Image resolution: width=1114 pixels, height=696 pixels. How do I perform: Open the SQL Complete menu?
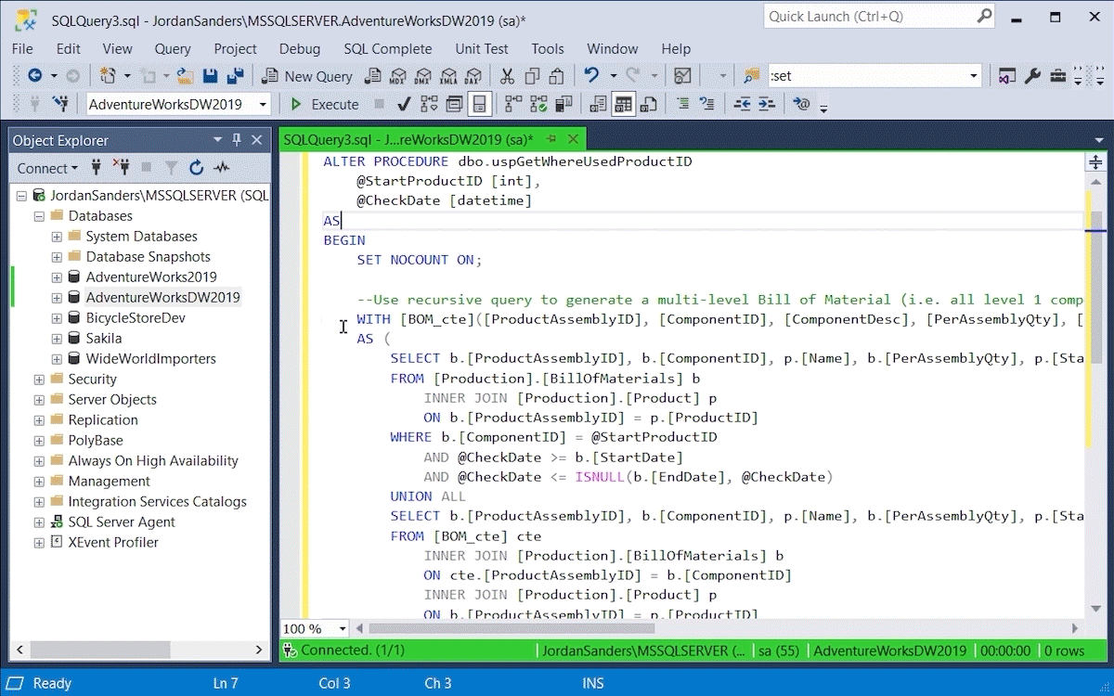(387, 48)
